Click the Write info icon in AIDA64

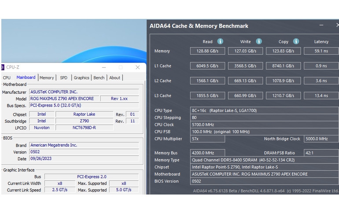pos(259,41)
